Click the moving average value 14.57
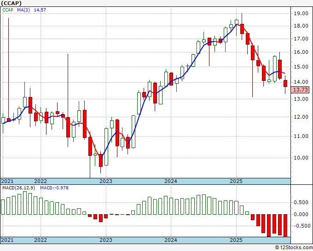Viewport: 313px width, 251px height. coord(40,10)
